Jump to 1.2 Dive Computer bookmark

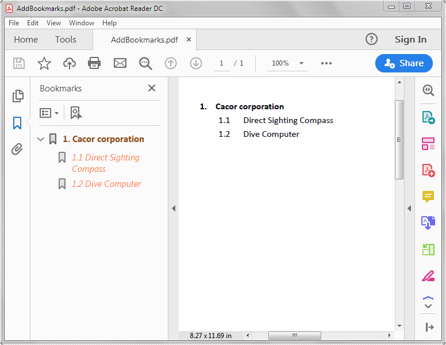tap(106, 184)
